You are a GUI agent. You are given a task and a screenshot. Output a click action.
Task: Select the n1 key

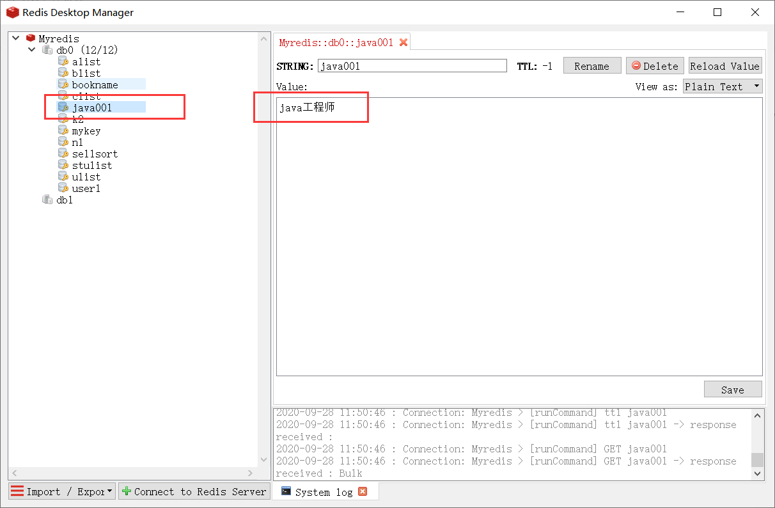click(77, 142)
